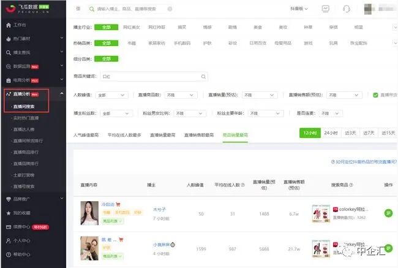Switch to 直播销量最高 tab
The image size is (398, 268).
click(x=163, y=135)
